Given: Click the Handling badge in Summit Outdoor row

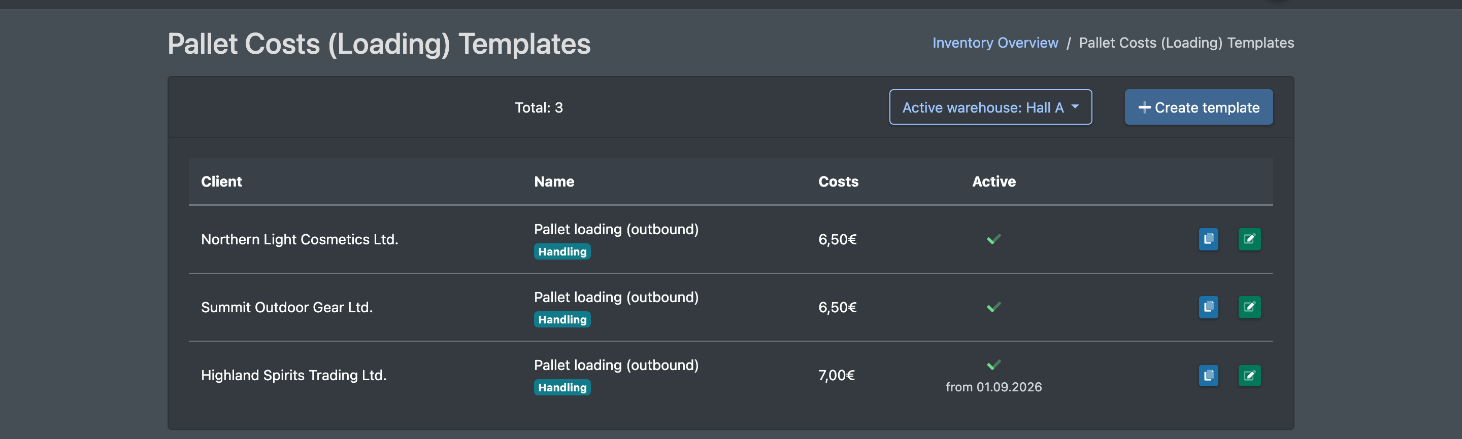Looking at the screenshot, I should (562, 319).
